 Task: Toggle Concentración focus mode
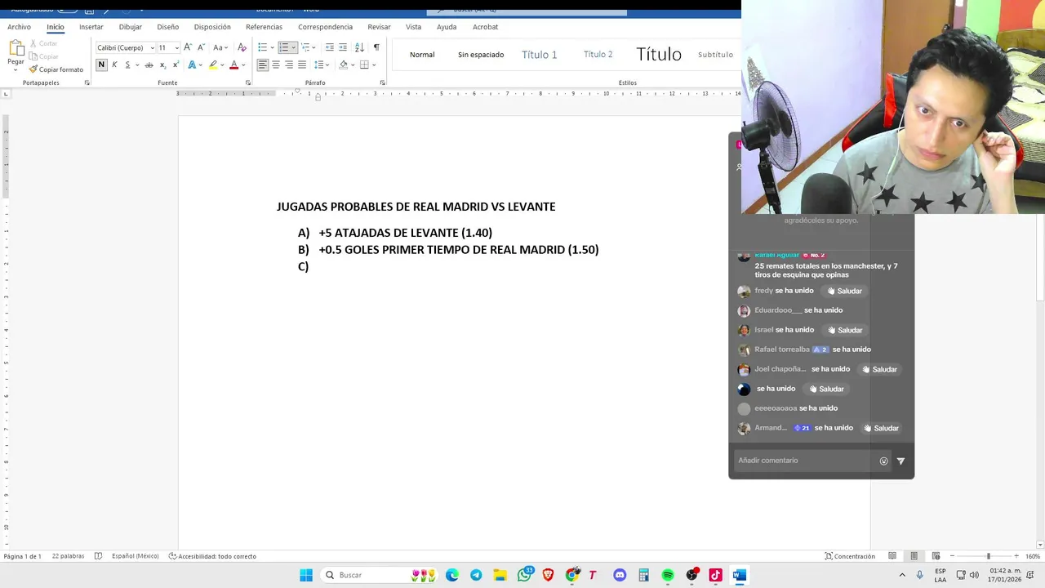coord(850,556)
